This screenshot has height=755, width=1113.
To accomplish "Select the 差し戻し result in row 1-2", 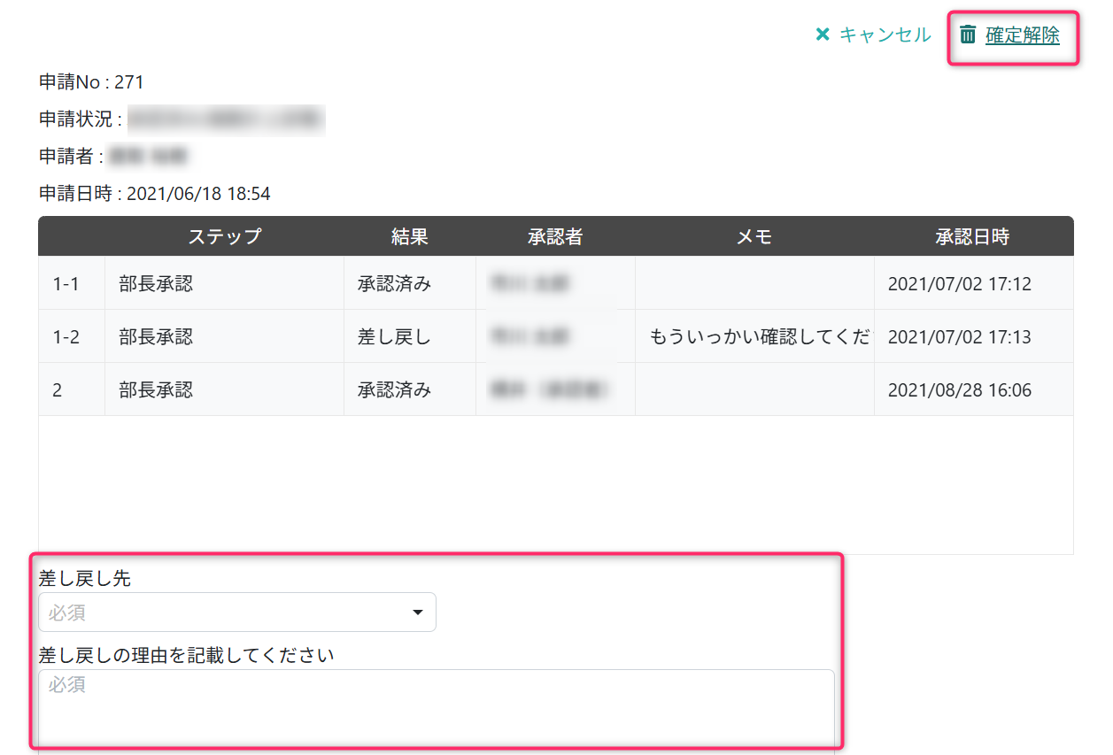I will click(394, 337).
